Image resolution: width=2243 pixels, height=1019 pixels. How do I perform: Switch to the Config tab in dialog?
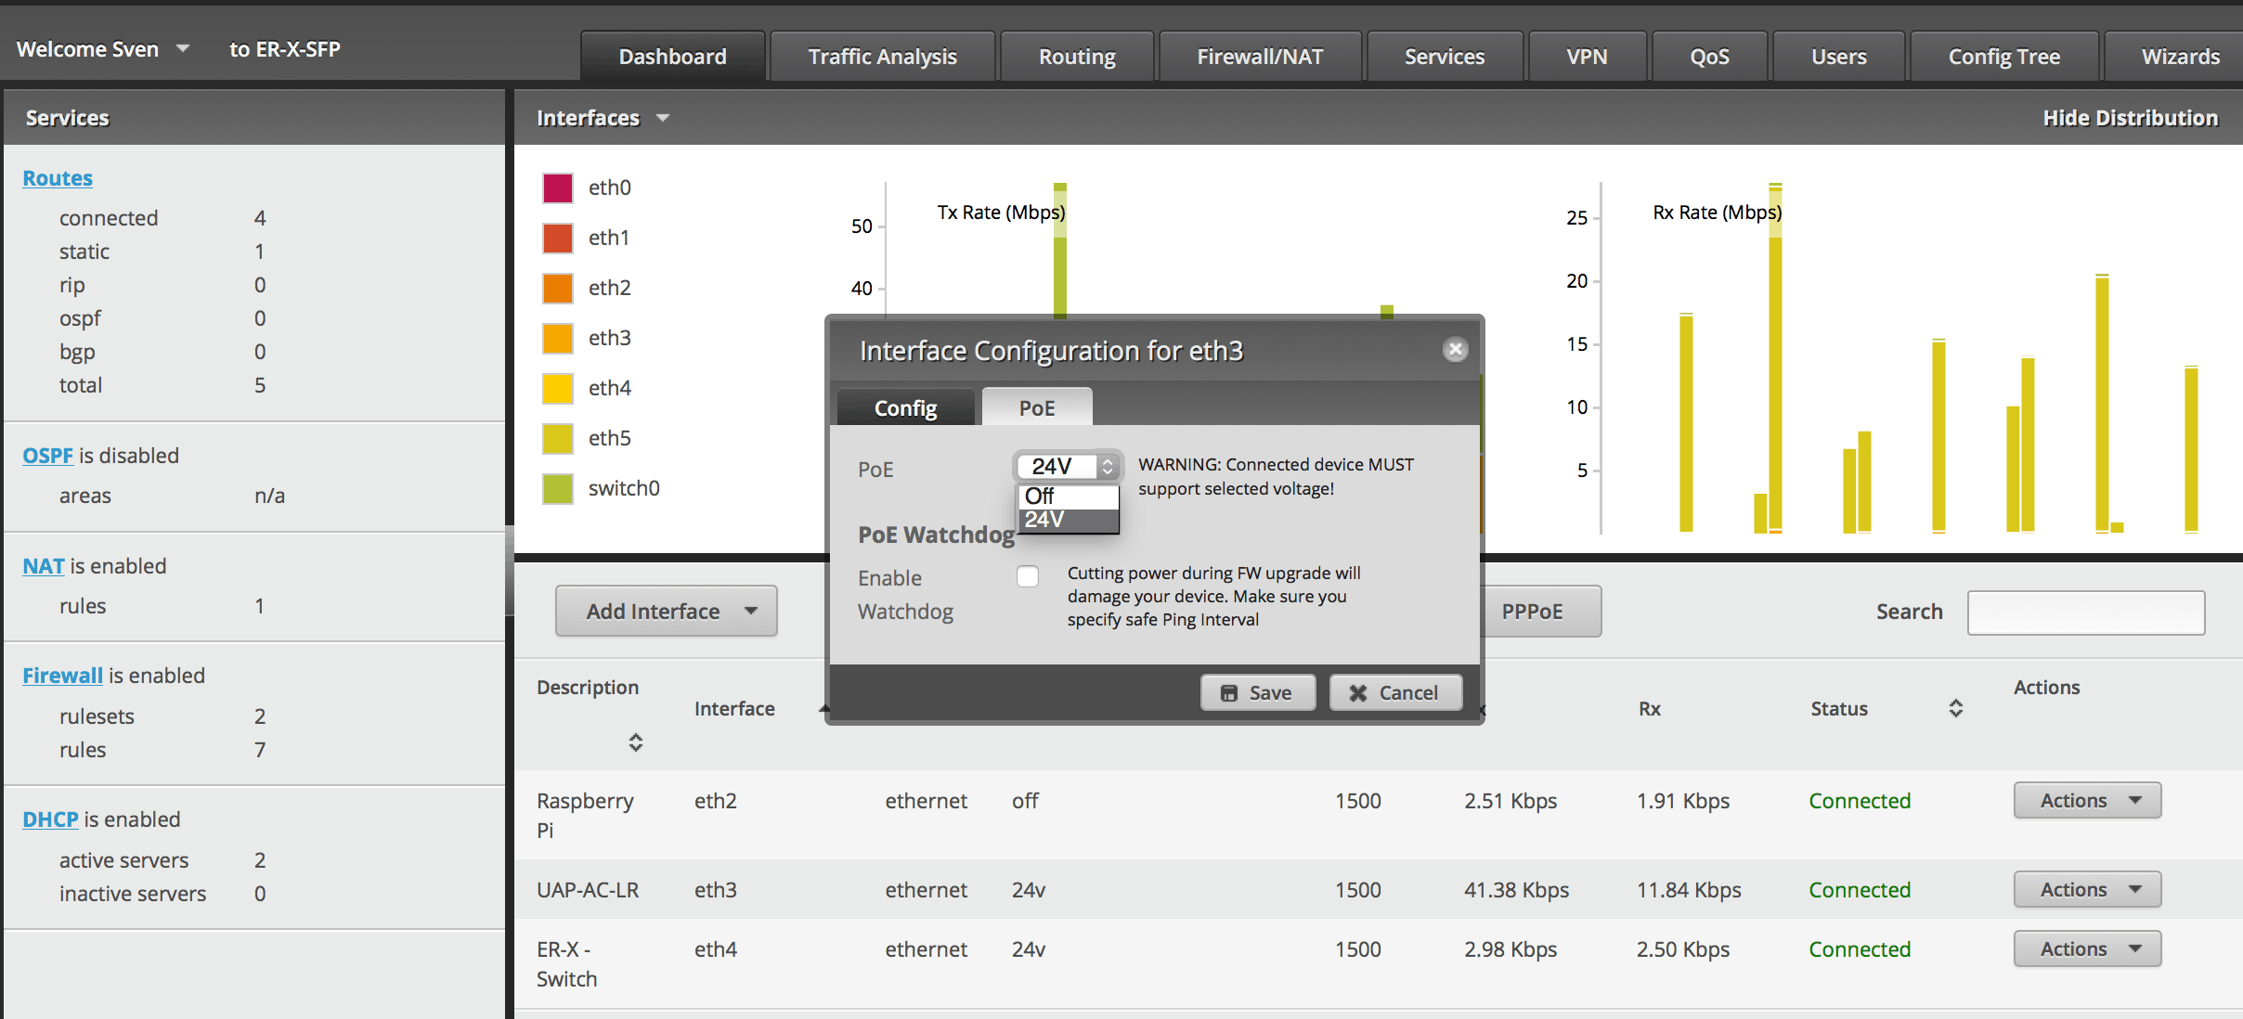905,408
